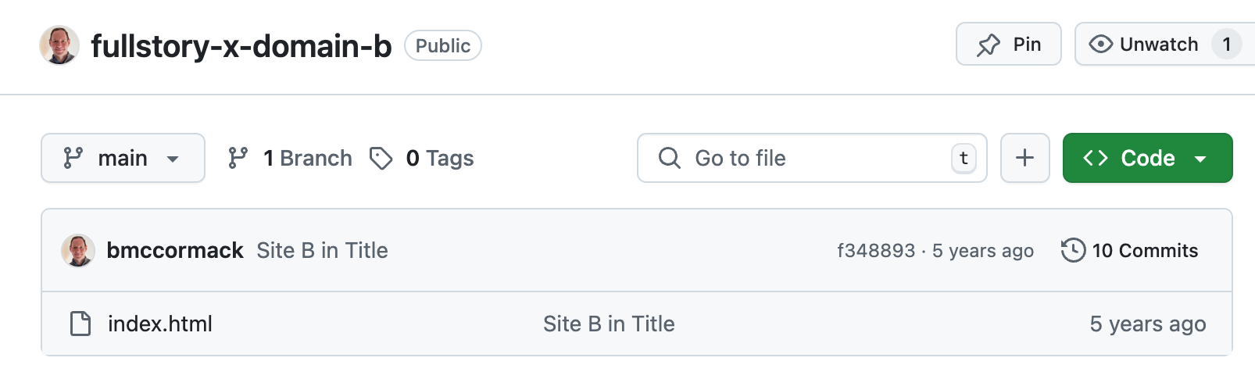Click the magnifier icon in file search
This screenshot has height=372, width=1255.
(669, 158)
